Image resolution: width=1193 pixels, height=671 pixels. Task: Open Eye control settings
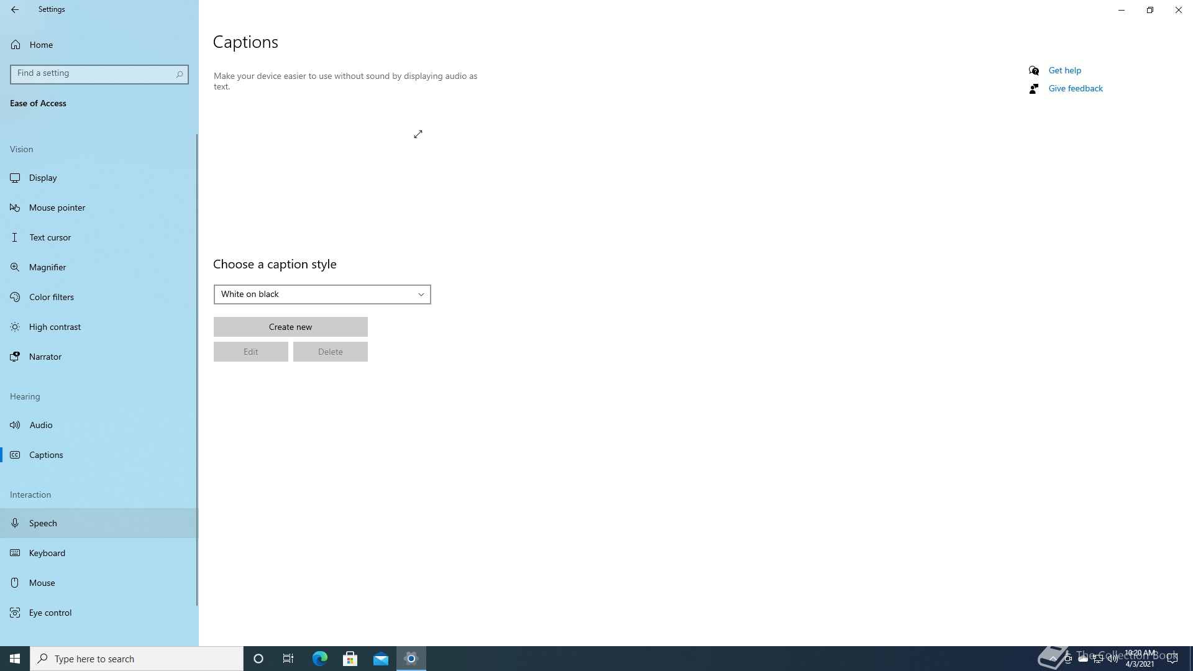pyautogui.click(x=99, y=613)
